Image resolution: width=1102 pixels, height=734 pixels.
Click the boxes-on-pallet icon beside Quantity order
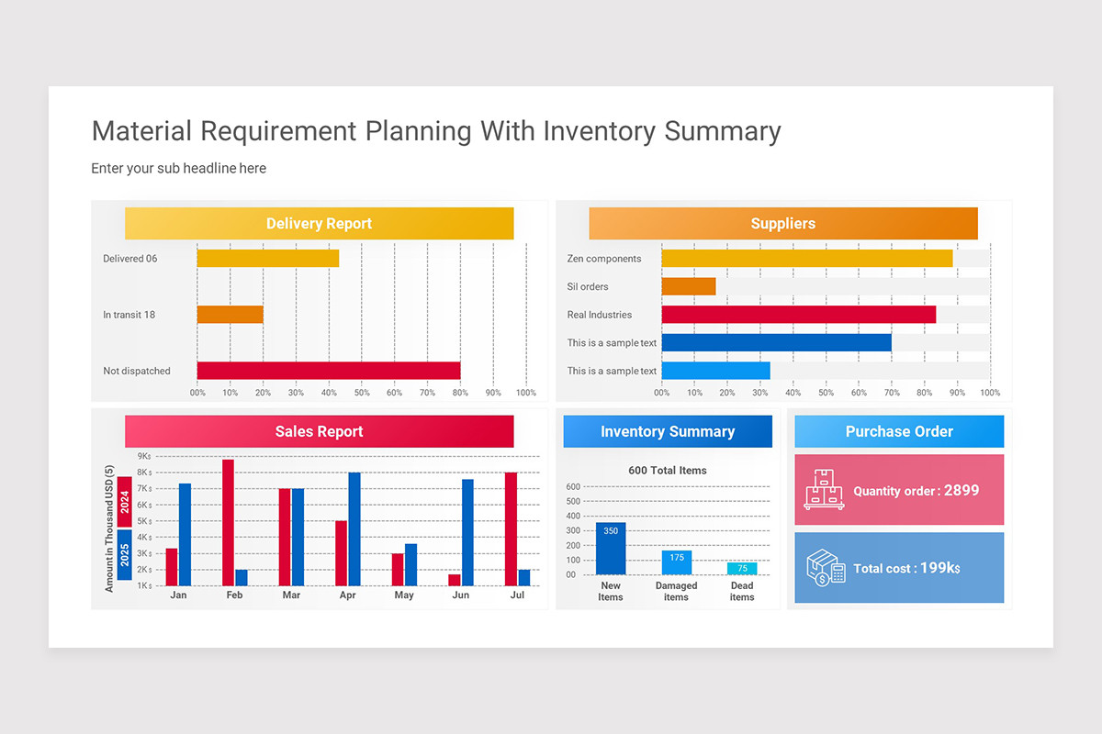(x=824, y=490)
